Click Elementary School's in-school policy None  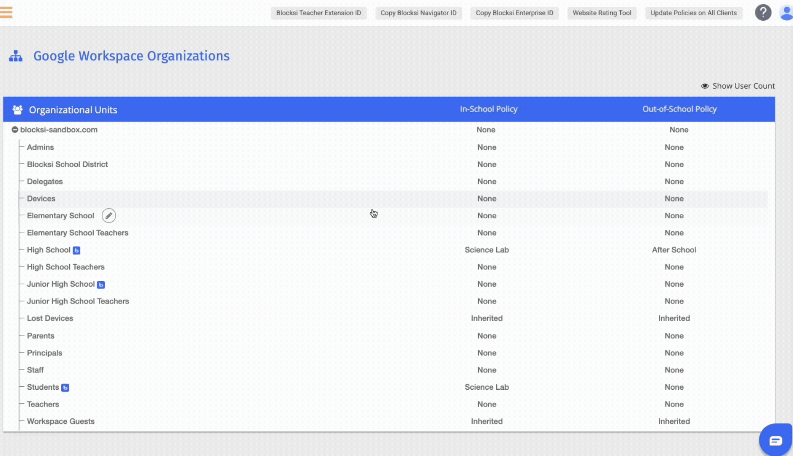click(487, 216)
